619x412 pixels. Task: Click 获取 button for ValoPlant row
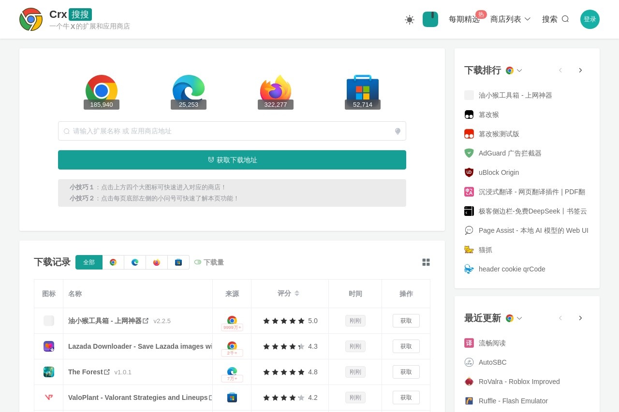(406, 398)
